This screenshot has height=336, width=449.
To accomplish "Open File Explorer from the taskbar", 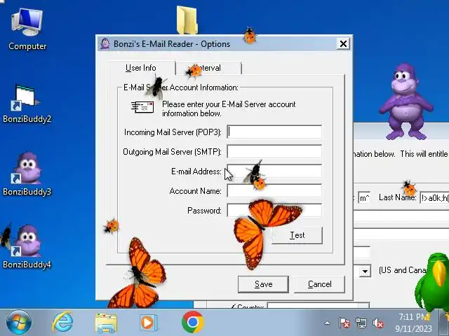I will click(x=106, y=323).
